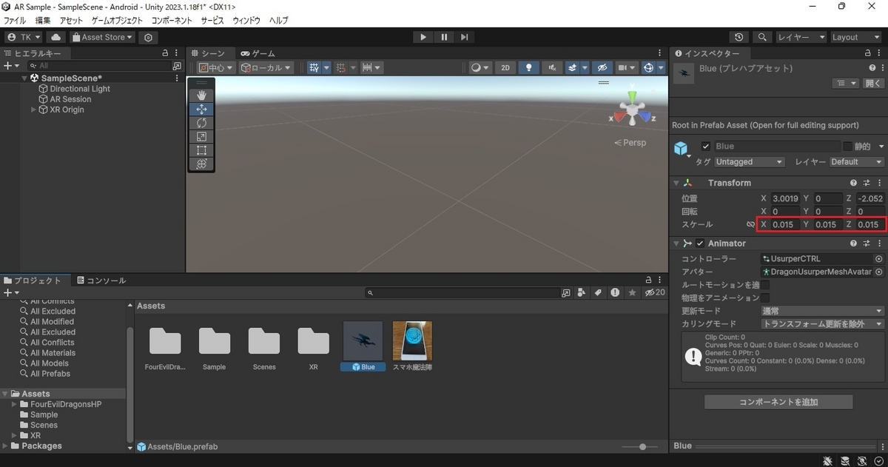Click the Play button

(x=423, y=37)
